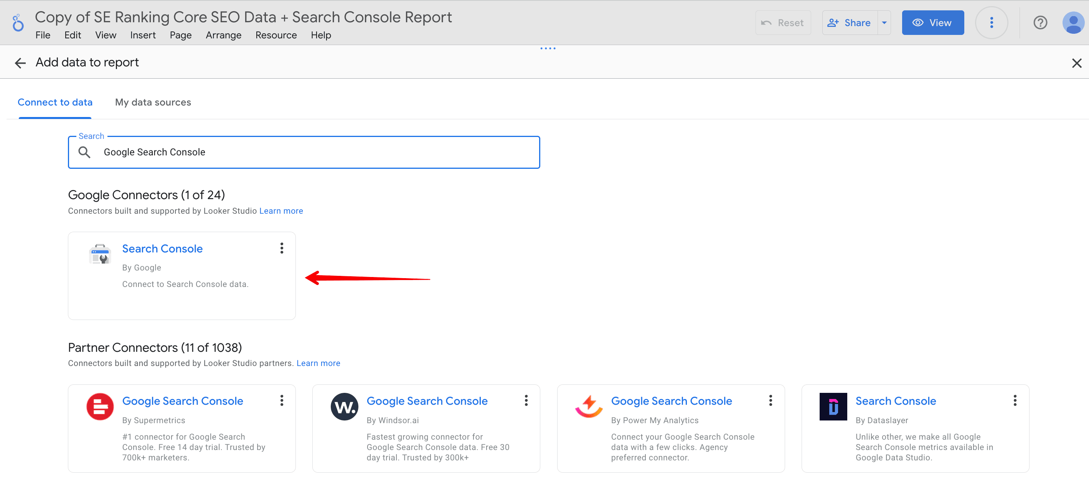Close the Add data to report panel

tap(1076, 63)
